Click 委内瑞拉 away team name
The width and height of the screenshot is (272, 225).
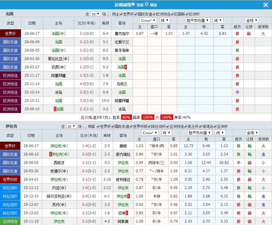click(123, 154)
